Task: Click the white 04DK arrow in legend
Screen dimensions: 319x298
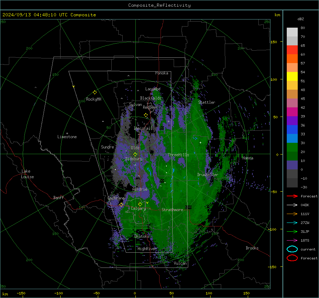Action: pyautogui.click(x=292, y=205)
